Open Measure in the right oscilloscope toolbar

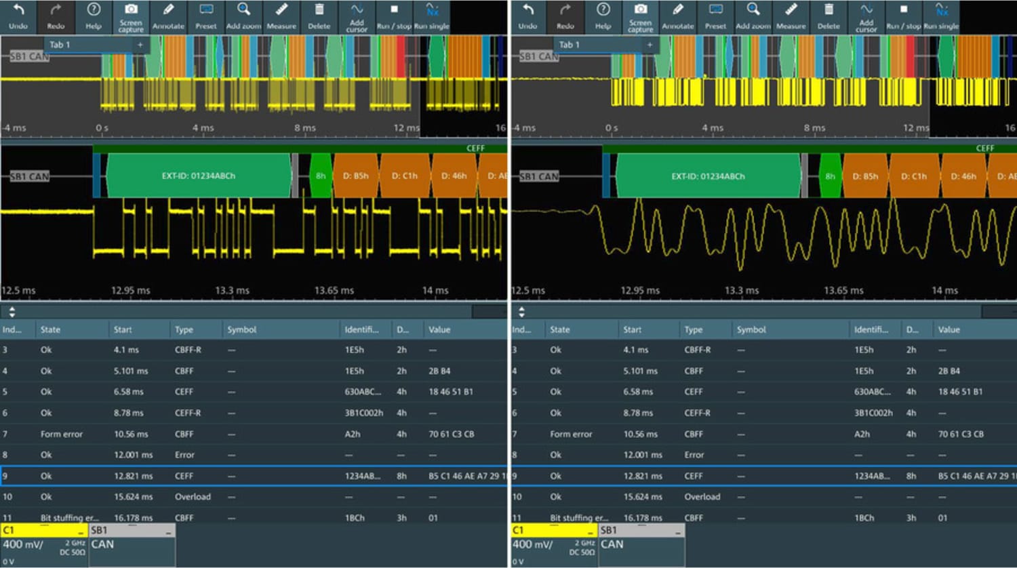(791, 17)
